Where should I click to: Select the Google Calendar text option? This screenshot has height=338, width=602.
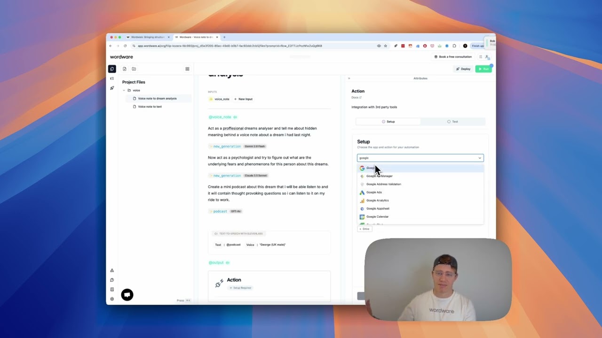377,217
